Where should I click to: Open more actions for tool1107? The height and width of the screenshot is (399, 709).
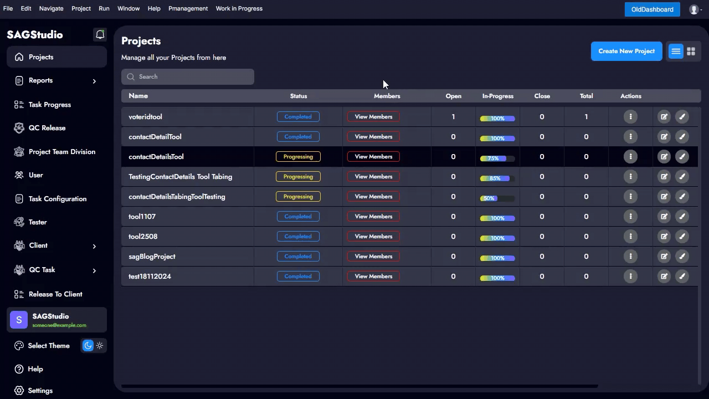tap(630, 217)
